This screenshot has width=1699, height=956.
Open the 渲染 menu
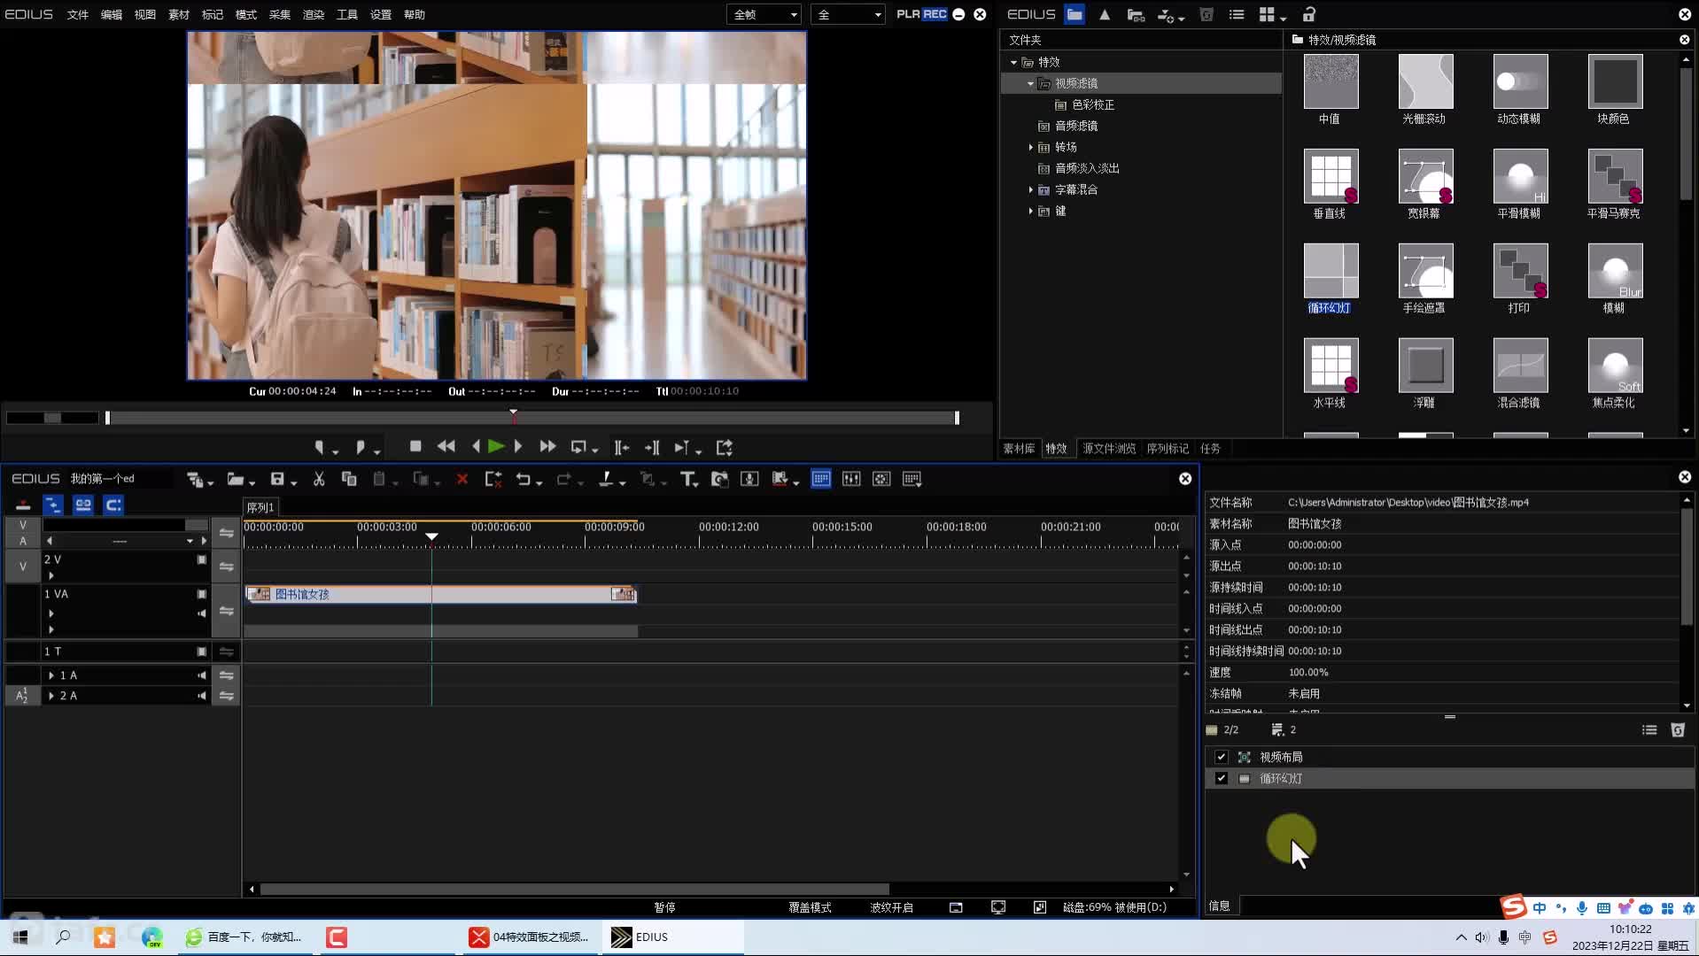[x=314, y=14]
